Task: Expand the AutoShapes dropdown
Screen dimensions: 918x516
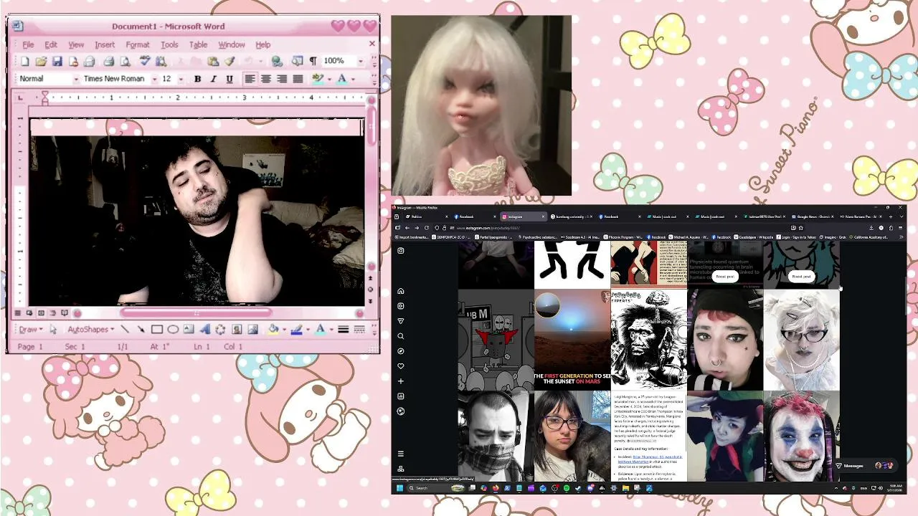Action: click(x=90, y=330)
